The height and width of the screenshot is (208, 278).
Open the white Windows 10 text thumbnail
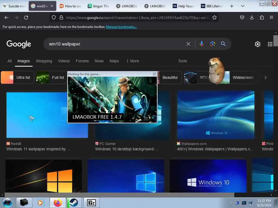click(x=208, y=176)
